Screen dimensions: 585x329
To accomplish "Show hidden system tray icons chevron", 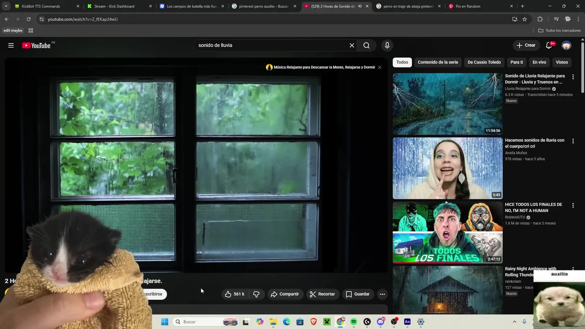I will pos(514,322).
